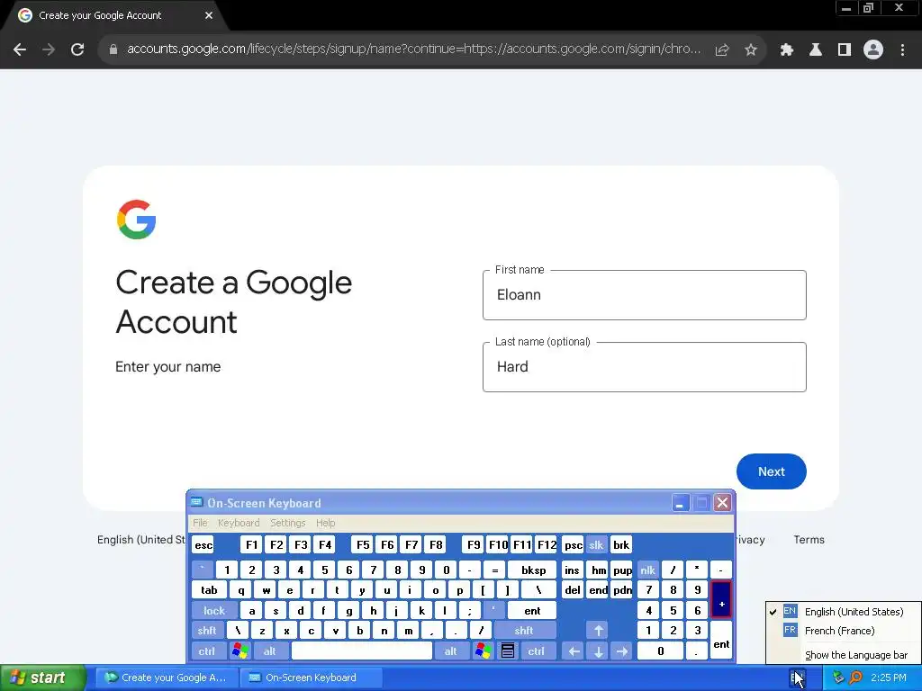This screenshot has width=922, height=691.
Task: Click the EN language indicator in the taskbar
Action: pyautogui.click(x=796, y=678)
